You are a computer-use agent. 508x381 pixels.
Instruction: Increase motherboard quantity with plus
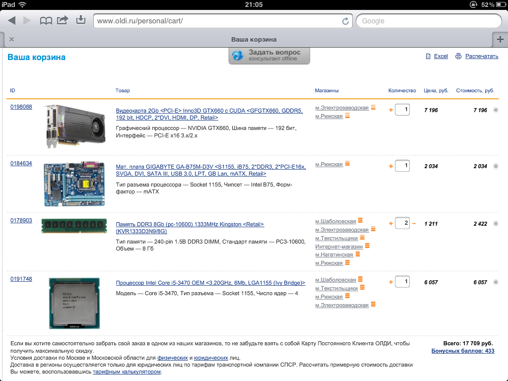(x=391, y=166)
